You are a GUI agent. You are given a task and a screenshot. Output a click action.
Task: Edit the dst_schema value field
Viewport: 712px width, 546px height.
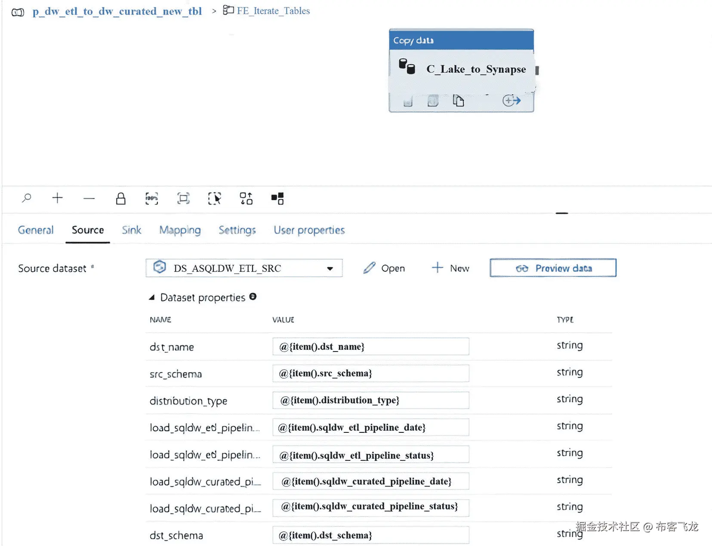pyautogui.click(x=370, y=535)
